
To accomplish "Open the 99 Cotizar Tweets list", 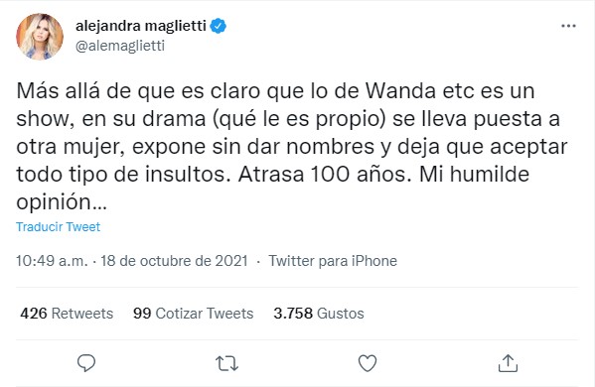I will tap(193, 314).
